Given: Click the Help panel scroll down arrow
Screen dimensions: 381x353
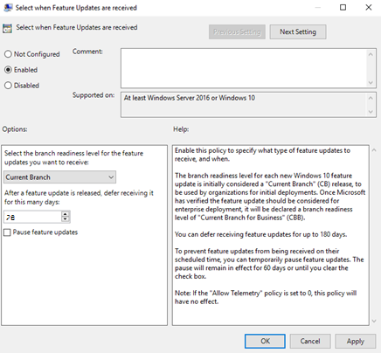Looking at the screenshot, I should click(x=375, y=321).
